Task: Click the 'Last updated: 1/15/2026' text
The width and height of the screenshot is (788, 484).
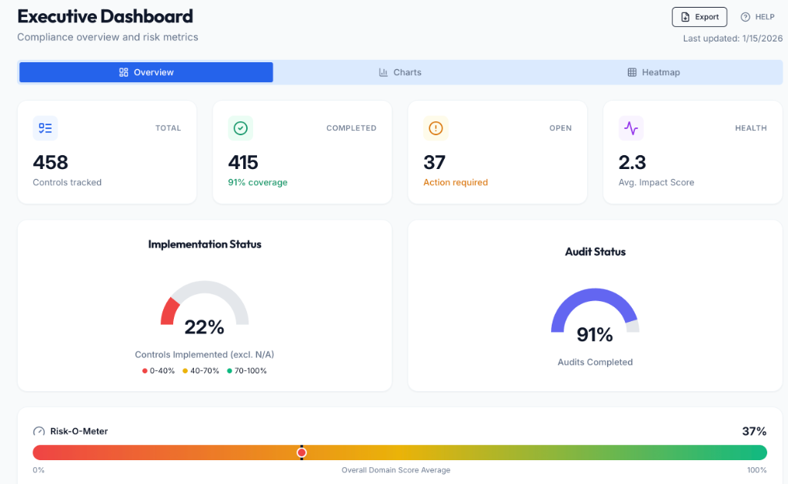Action: 733,38
